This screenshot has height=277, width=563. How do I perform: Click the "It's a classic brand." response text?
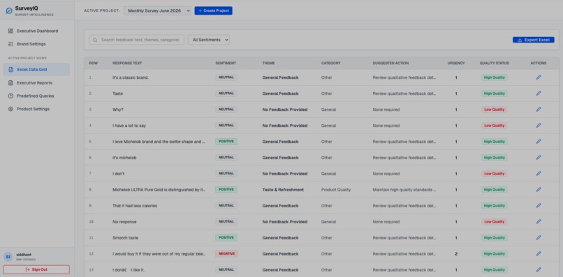tap(131, 77)
